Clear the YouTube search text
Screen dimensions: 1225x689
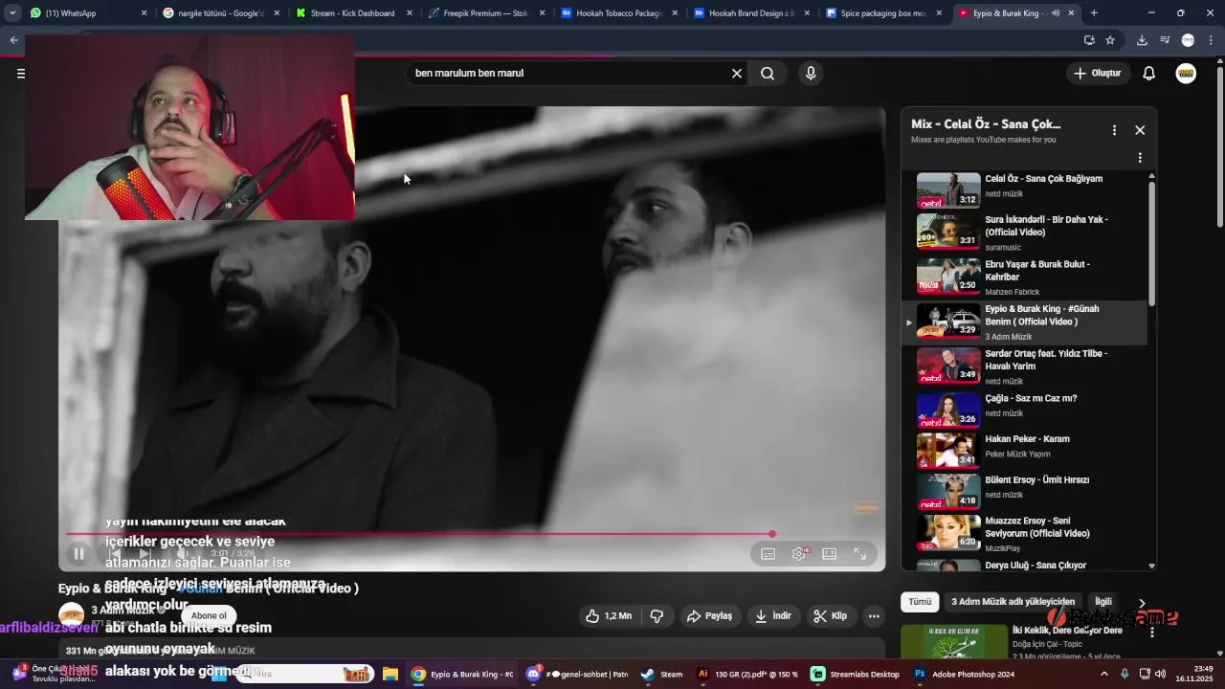coord(737,73)
